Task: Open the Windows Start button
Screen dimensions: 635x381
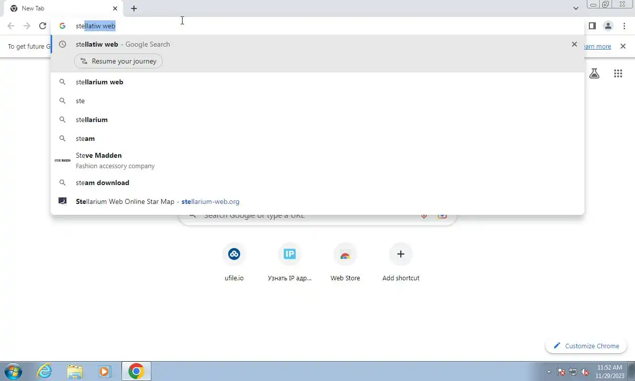Action: [13, 371]
